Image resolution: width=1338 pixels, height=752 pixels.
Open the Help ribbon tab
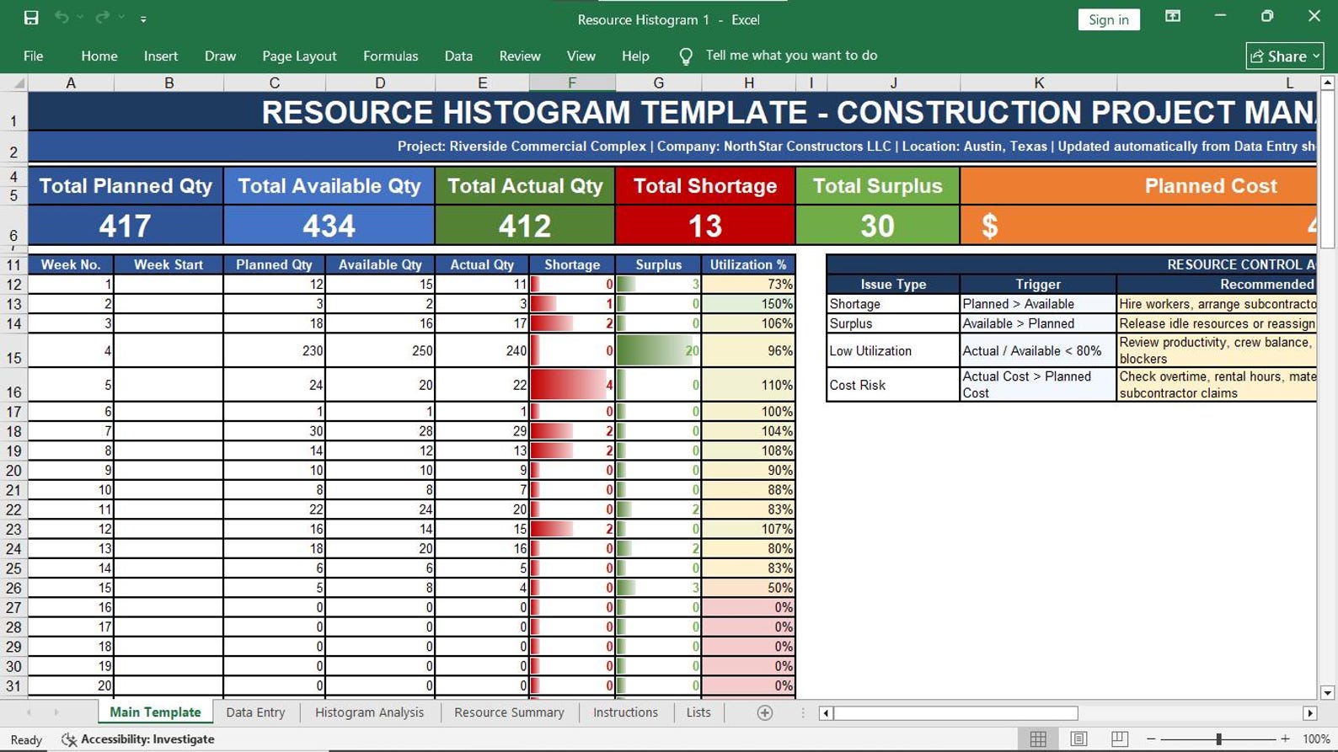point(635,56)
